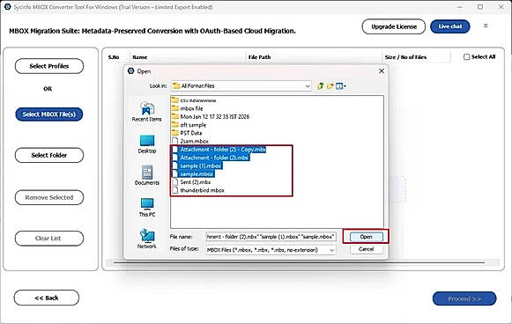Select the csv.newwwww folder
Image resolution: width=512 pixels, height=324 pixels.
(194, 100)
